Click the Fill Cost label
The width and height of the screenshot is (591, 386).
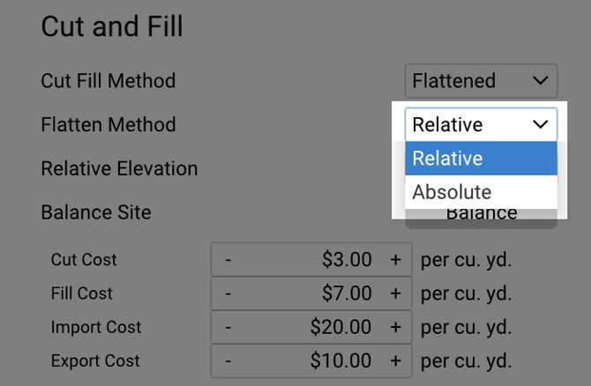coord(81,293)
